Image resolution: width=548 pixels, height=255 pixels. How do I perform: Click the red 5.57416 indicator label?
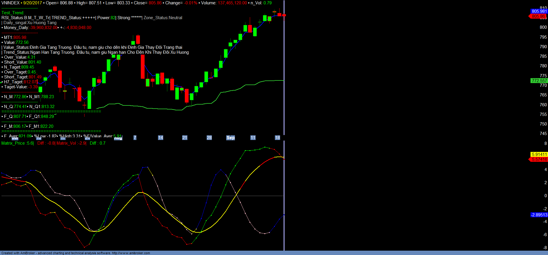(539, 159)
